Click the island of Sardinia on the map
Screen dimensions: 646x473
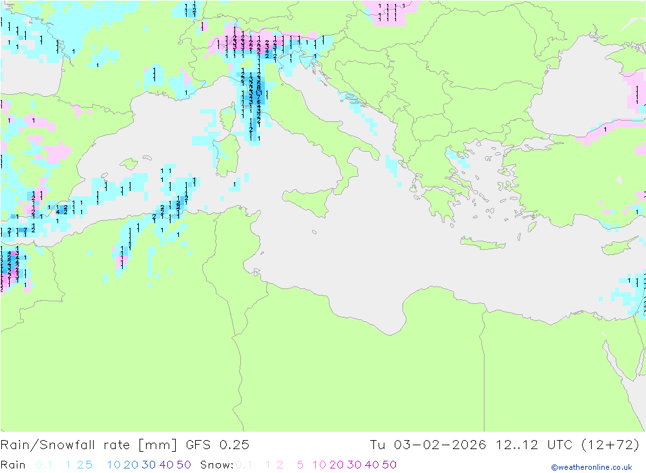(x=227, y=156)
